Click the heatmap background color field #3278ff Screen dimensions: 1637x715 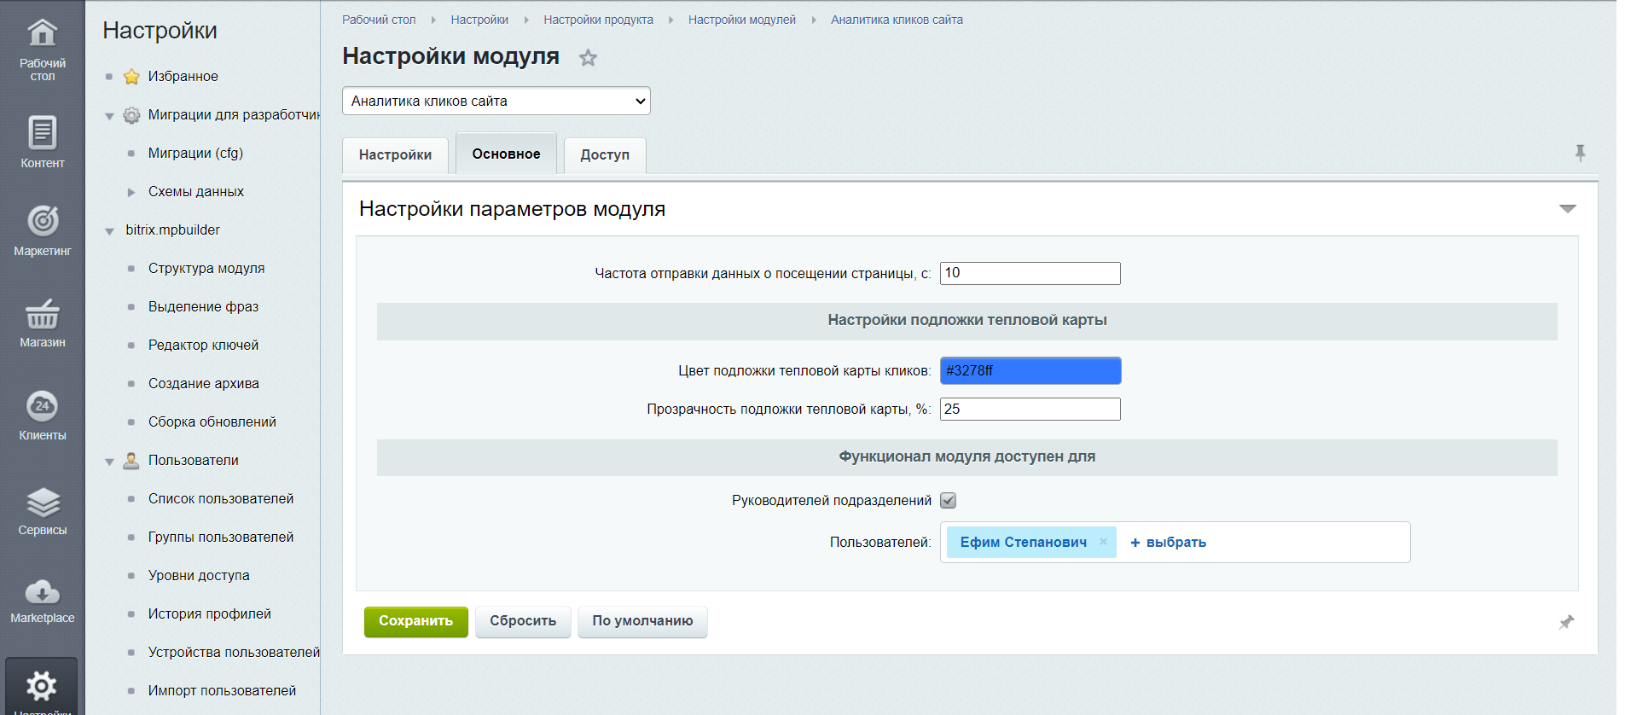click(x=1030, y=371)
